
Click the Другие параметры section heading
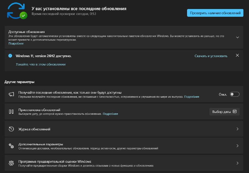[x=19, y=82]
